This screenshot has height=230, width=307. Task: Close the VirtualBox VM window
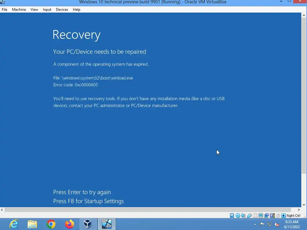[x=300, y=1]
